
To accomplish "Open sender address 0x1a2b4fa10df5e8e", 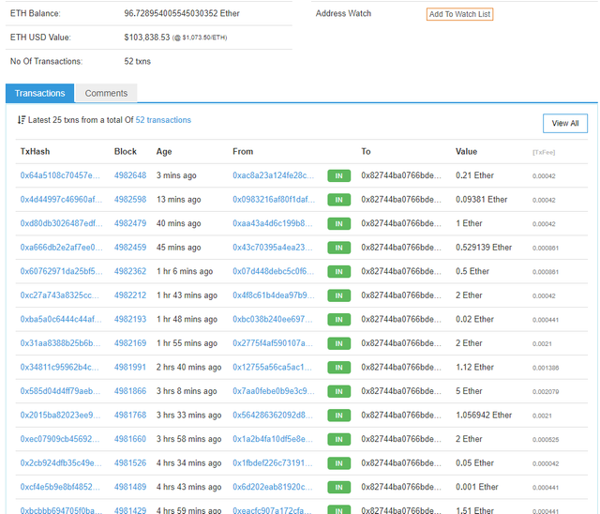I will 273,439.
